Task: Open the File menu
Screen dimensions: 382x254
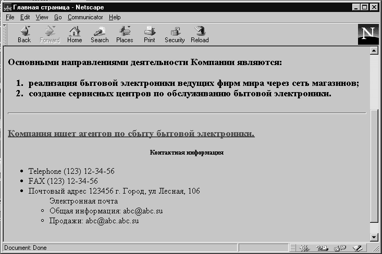Action: click(x=10, y=17)
